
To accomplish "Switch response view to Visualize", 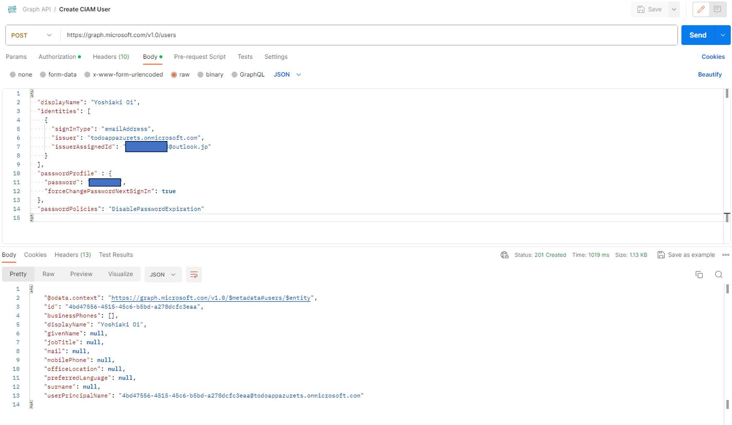I will 121,274.
